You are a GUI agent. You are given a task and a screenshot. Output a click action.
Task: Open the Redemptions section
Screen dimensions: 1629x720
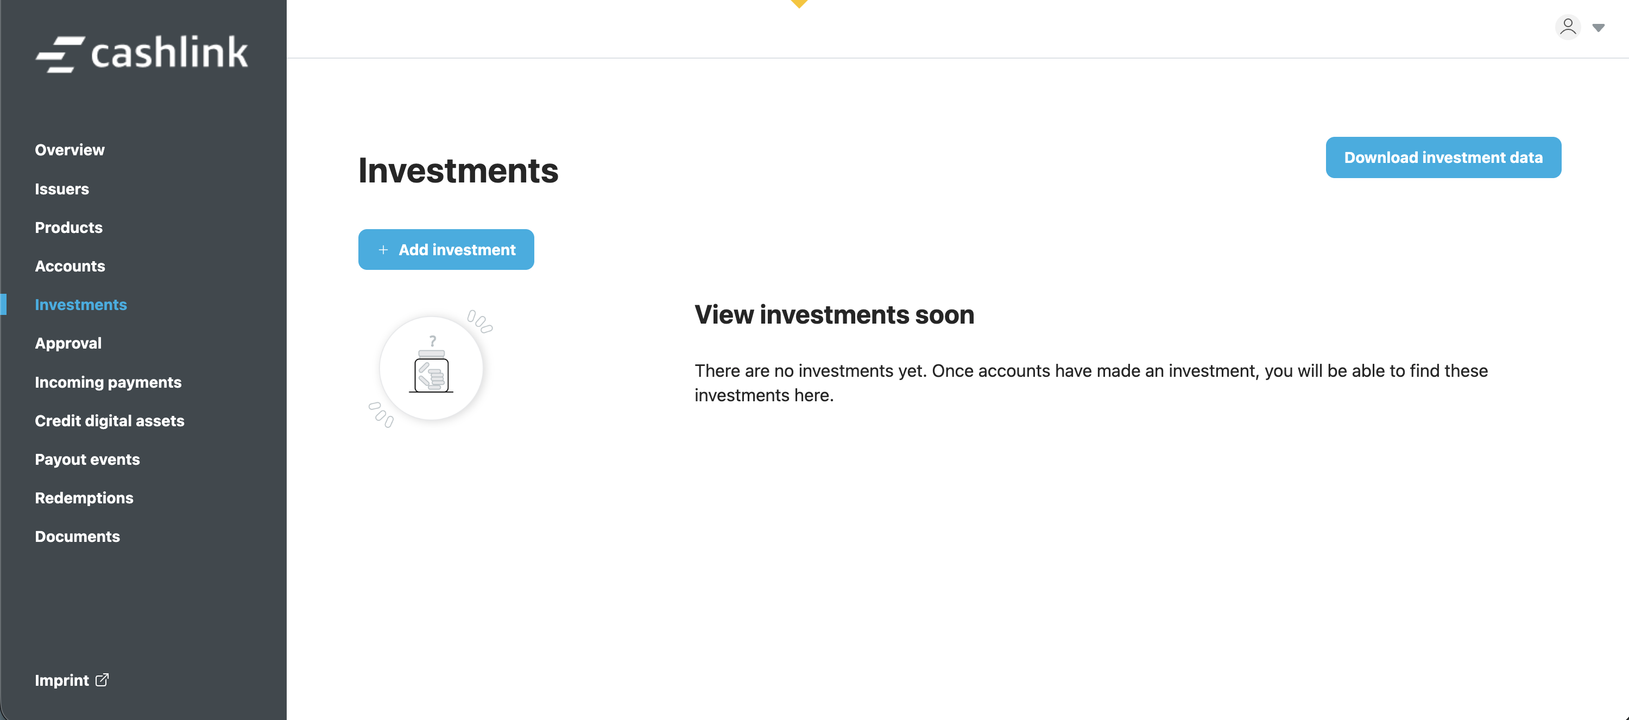84,498
